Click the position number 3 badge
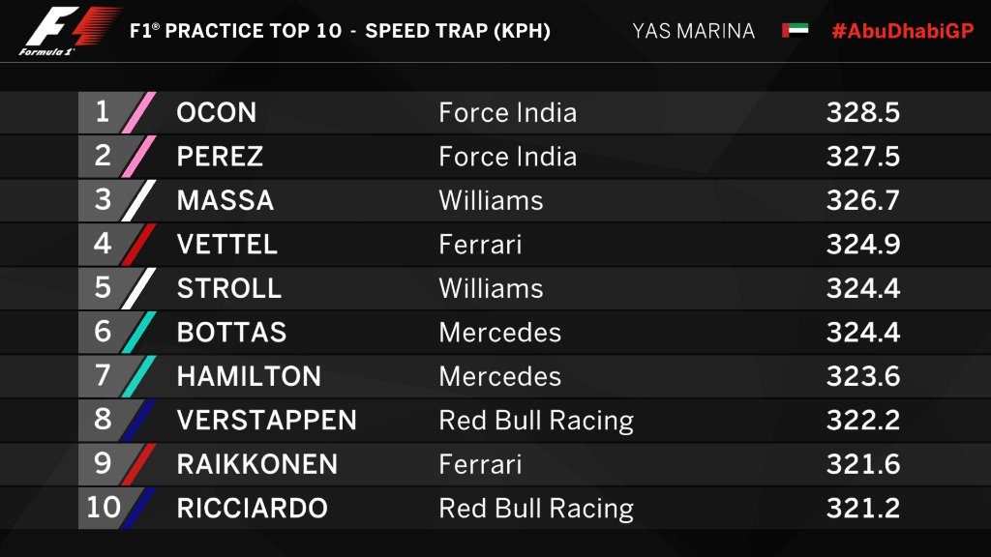 pos(103,200)
